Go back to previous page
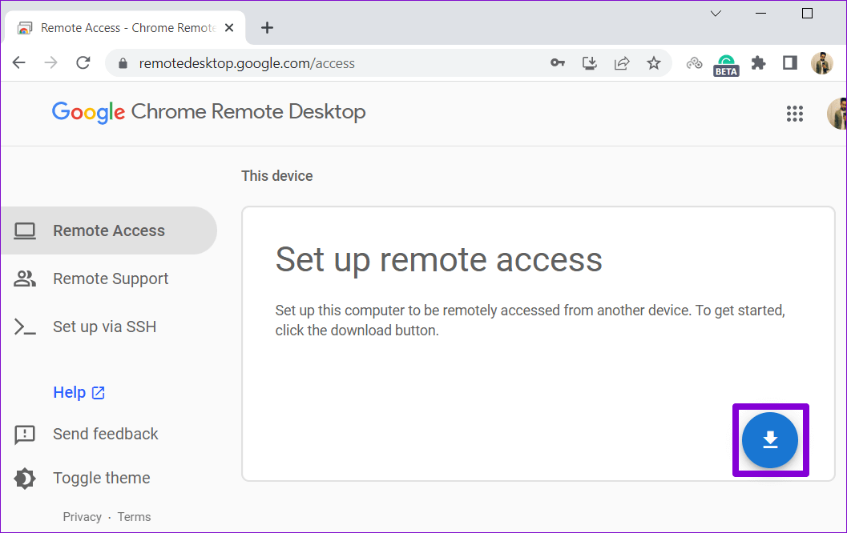 pos(19,63)
